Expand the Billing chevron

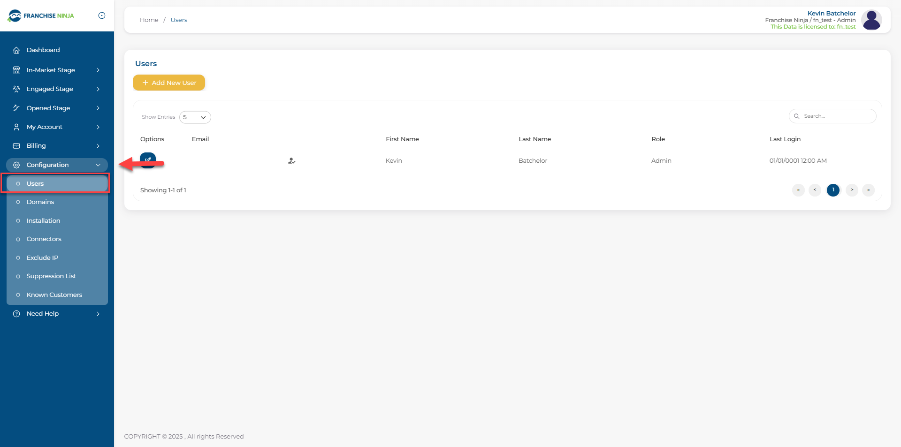[98, 146]
